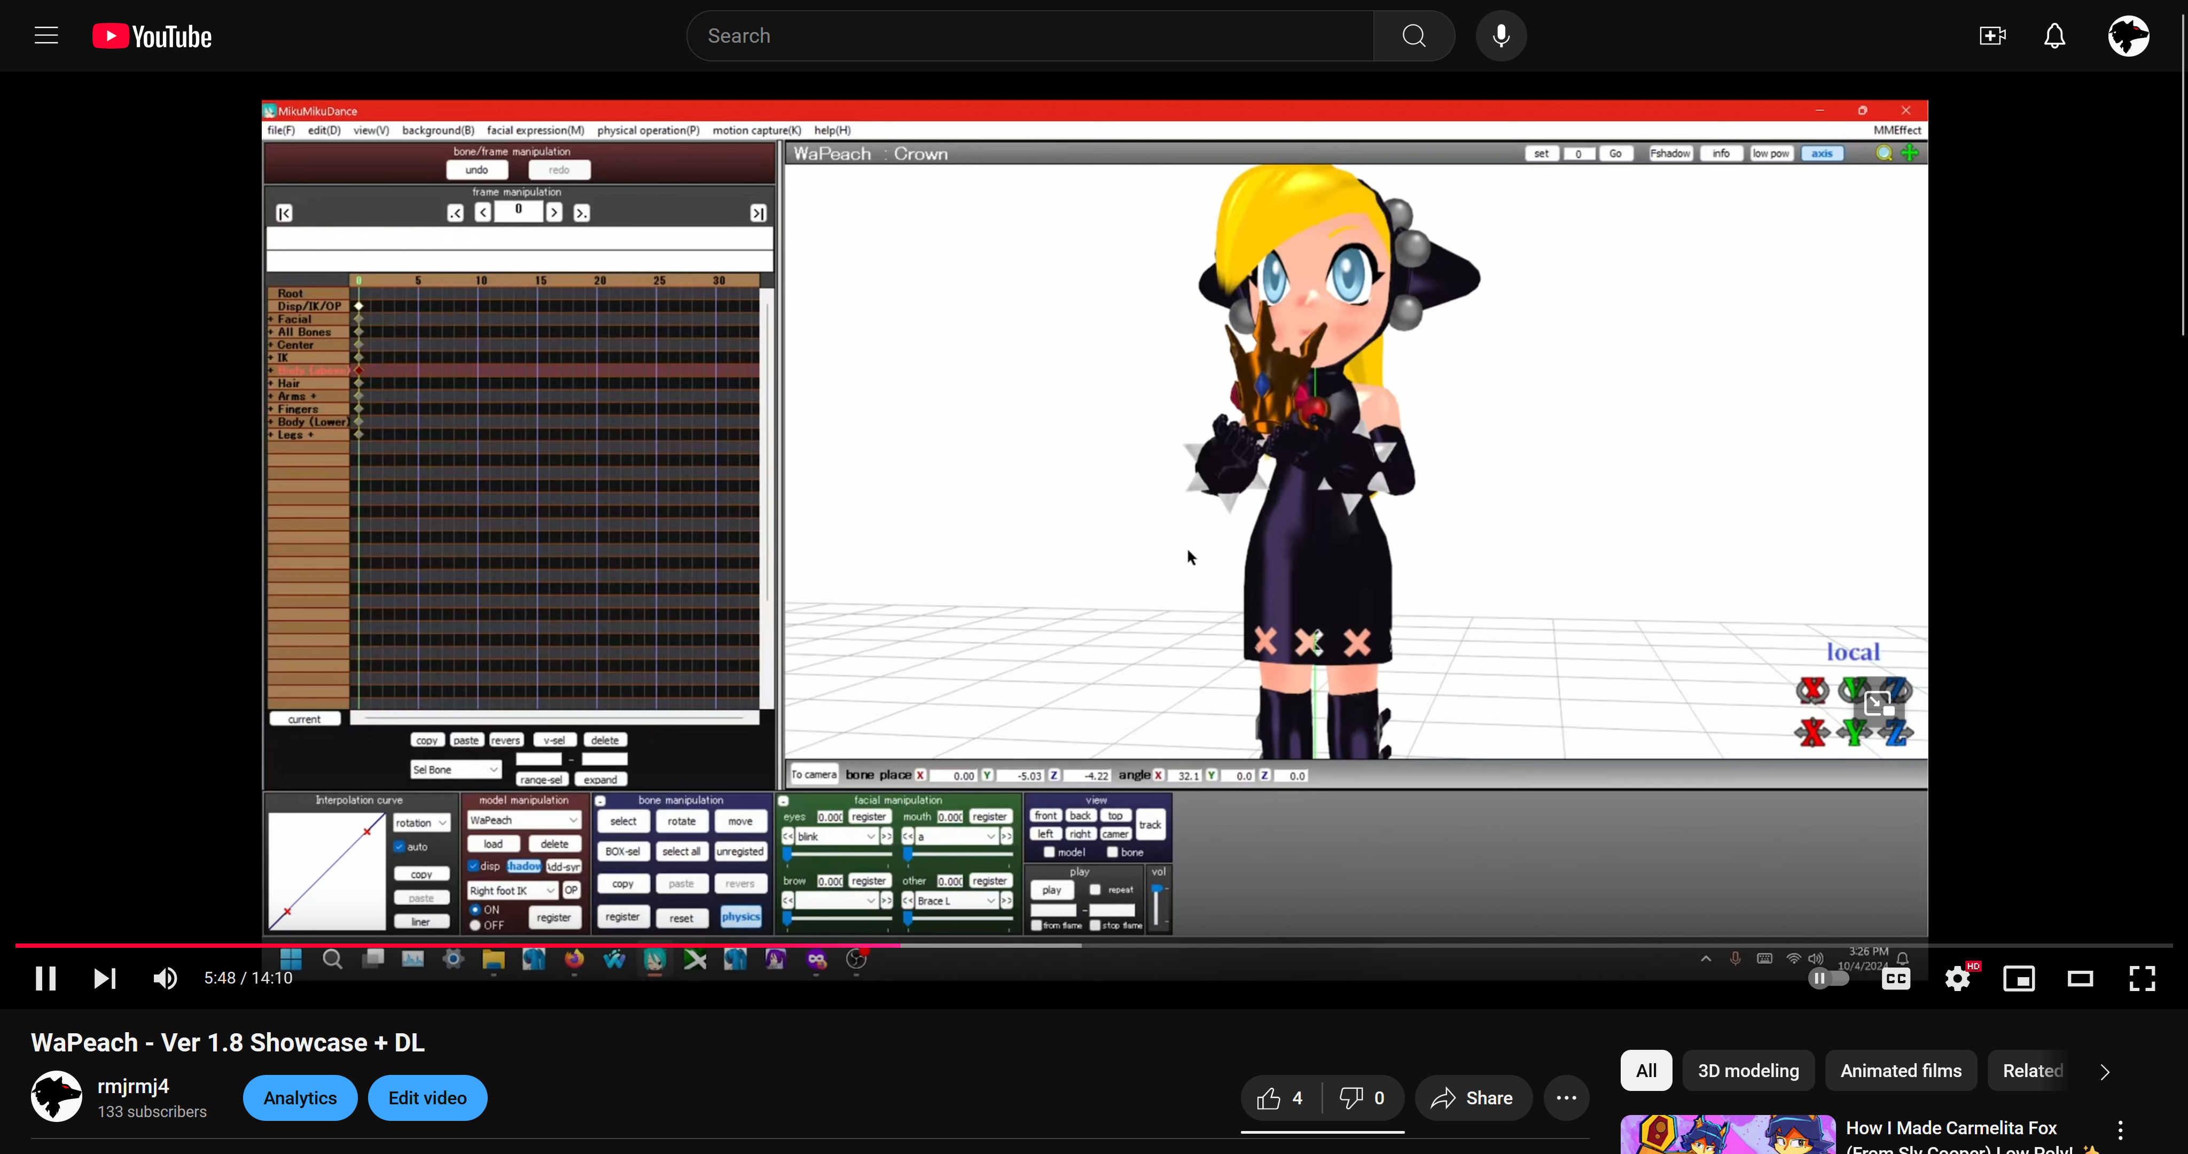Mute the video with speaker icon
The width and height of the screenshot is (2188, 1154).
click(x=165, y=978)
